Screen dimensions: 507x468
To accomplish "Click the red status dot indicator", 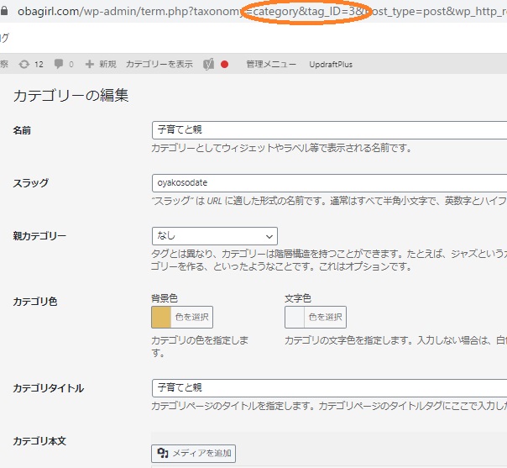I will click(x=224, y=65).
